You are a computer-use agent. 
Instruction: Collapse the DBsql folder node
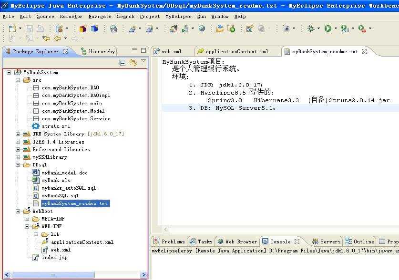pos(18,165)
